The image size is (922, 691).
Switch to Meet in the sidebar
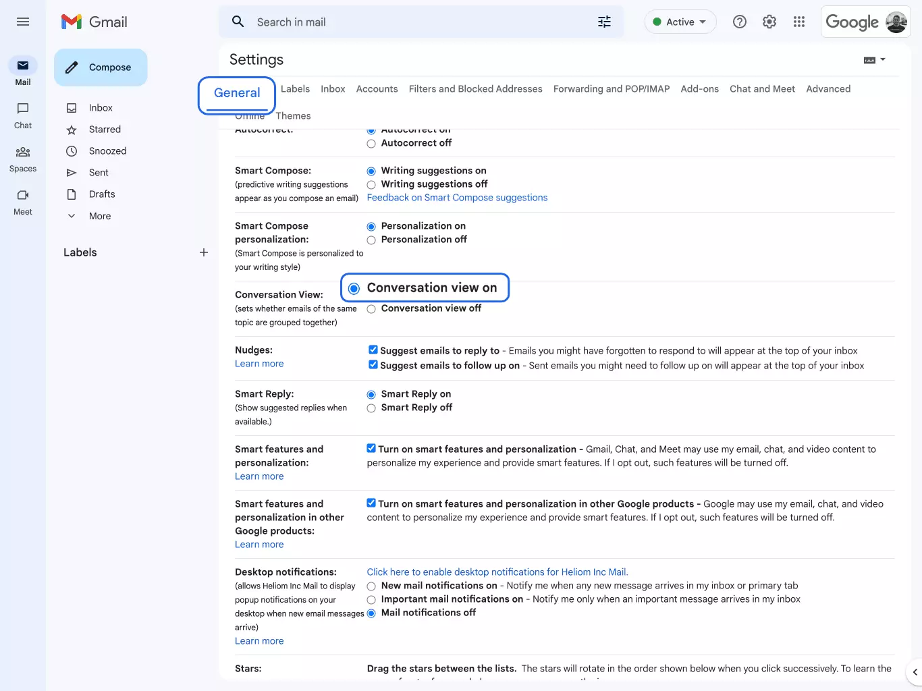[x=22, y=201]
